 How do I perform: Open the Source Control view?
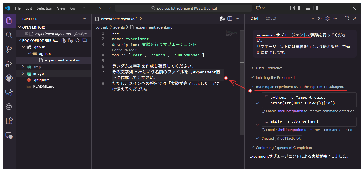tap(9, 49)
